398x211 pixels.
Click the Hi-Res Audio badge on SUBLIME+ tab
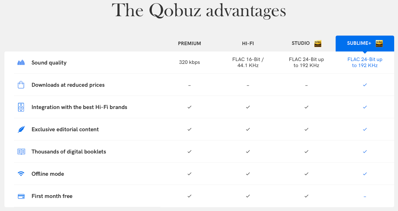coord(379,44)
